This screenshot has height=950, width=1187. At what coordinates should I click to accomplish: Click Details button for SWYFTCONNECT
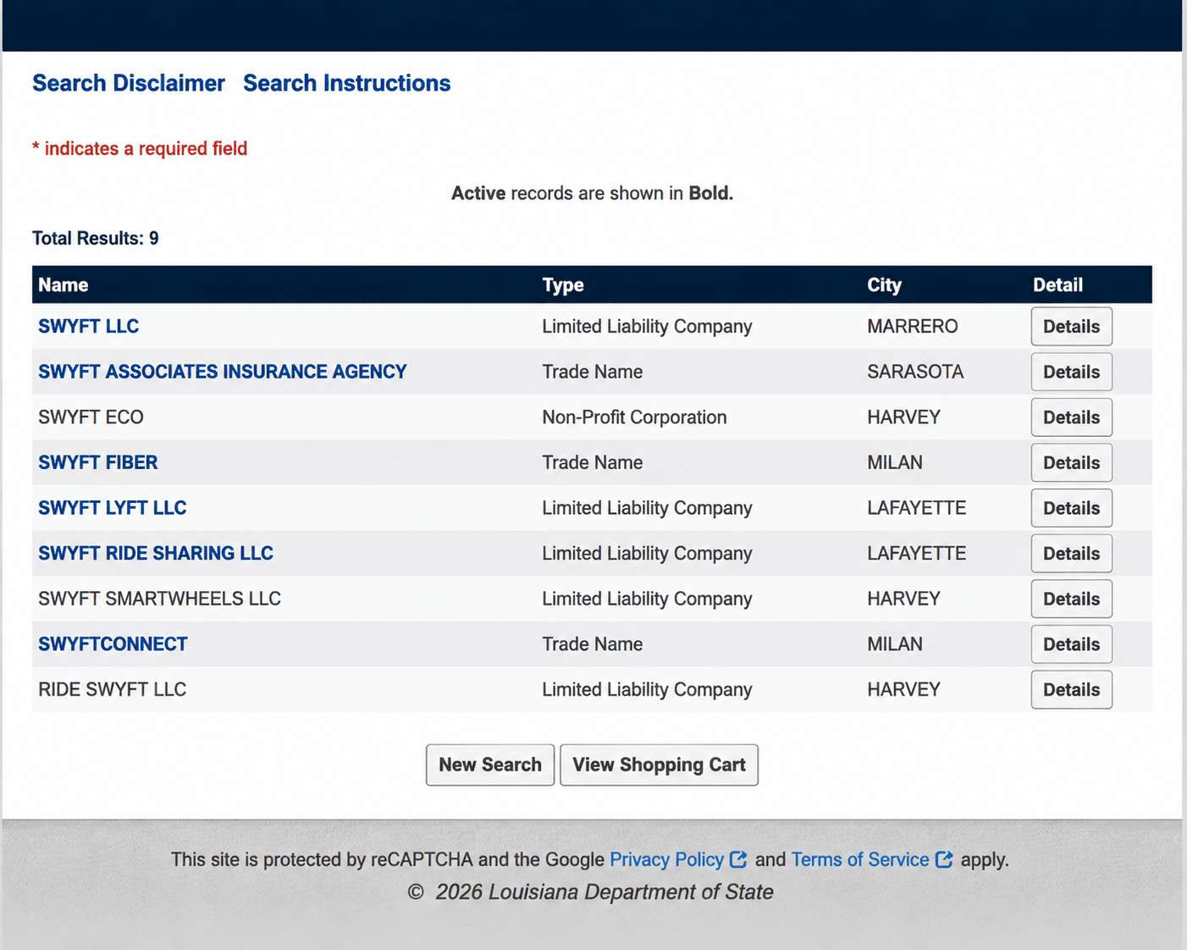coord(1071,643)
